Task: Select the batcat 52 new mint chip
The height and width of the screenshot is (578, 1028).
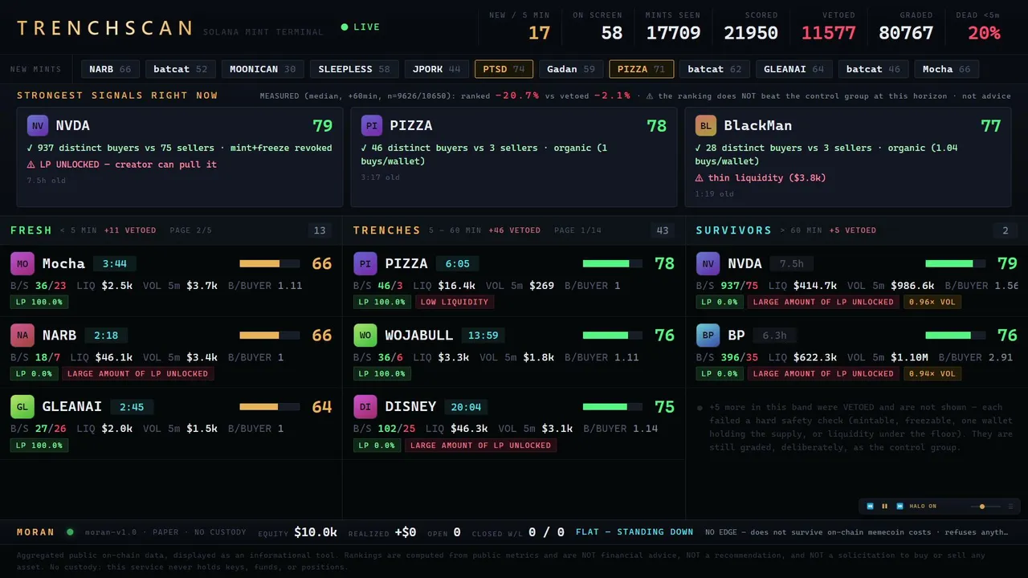Action: coord(181,69)
